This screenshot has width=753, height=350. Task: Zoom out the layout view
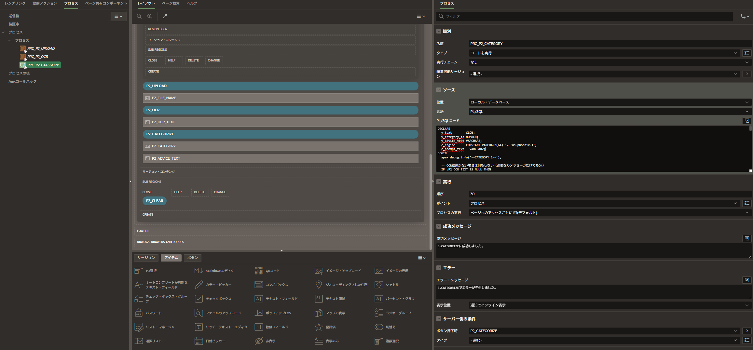(x=139, y=16)
